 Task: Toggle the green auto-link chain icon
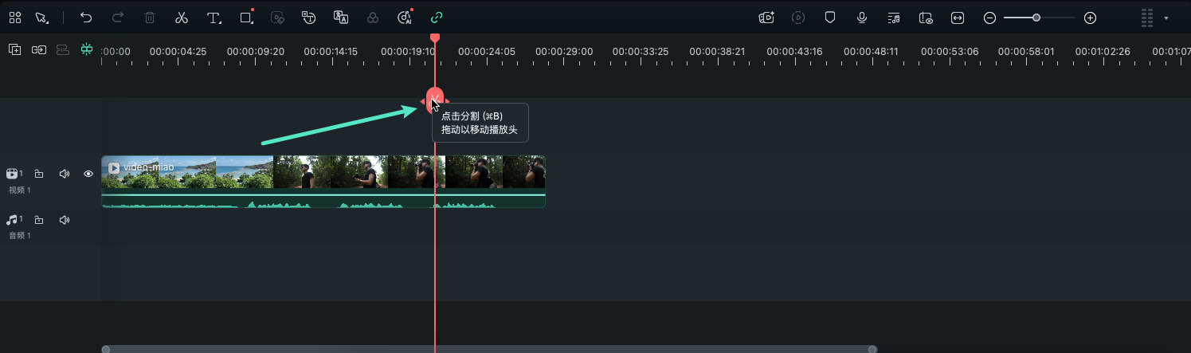pyautogui.click(x=436, y=18)
